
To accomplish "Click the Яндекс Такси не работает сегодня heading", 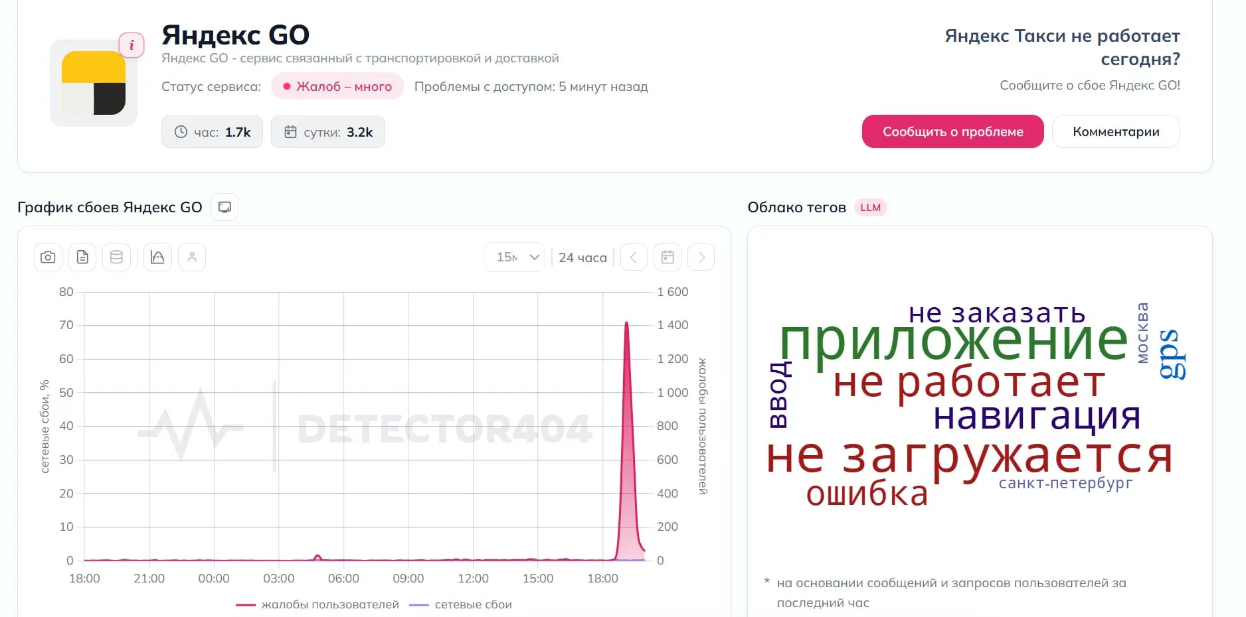I will pyautogui.click(x=1063, y=47).
